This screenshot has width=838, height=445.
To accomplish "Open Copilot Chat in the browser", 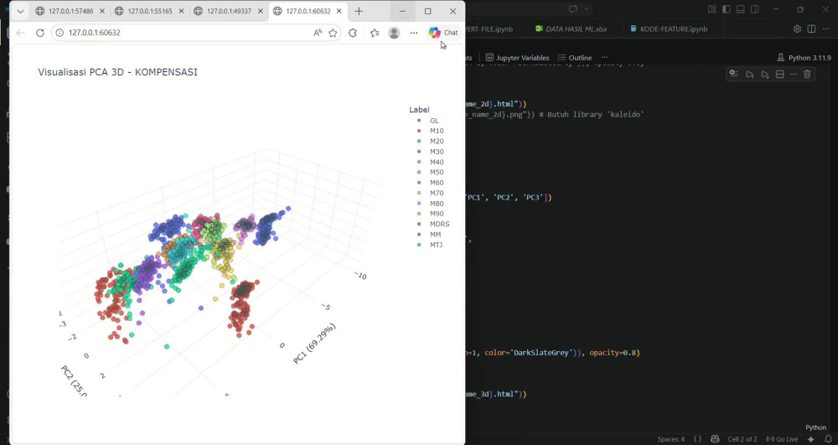I will [x=443, y=33].
